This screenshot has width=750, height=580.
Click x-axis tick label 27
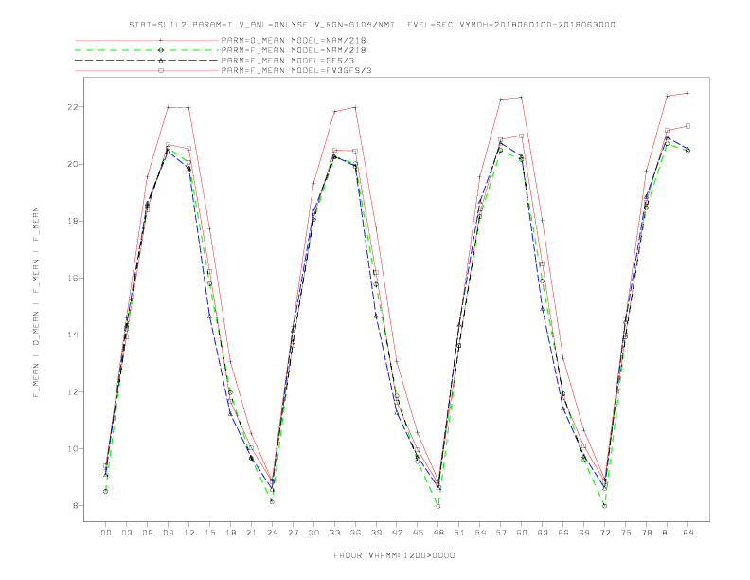293,533
